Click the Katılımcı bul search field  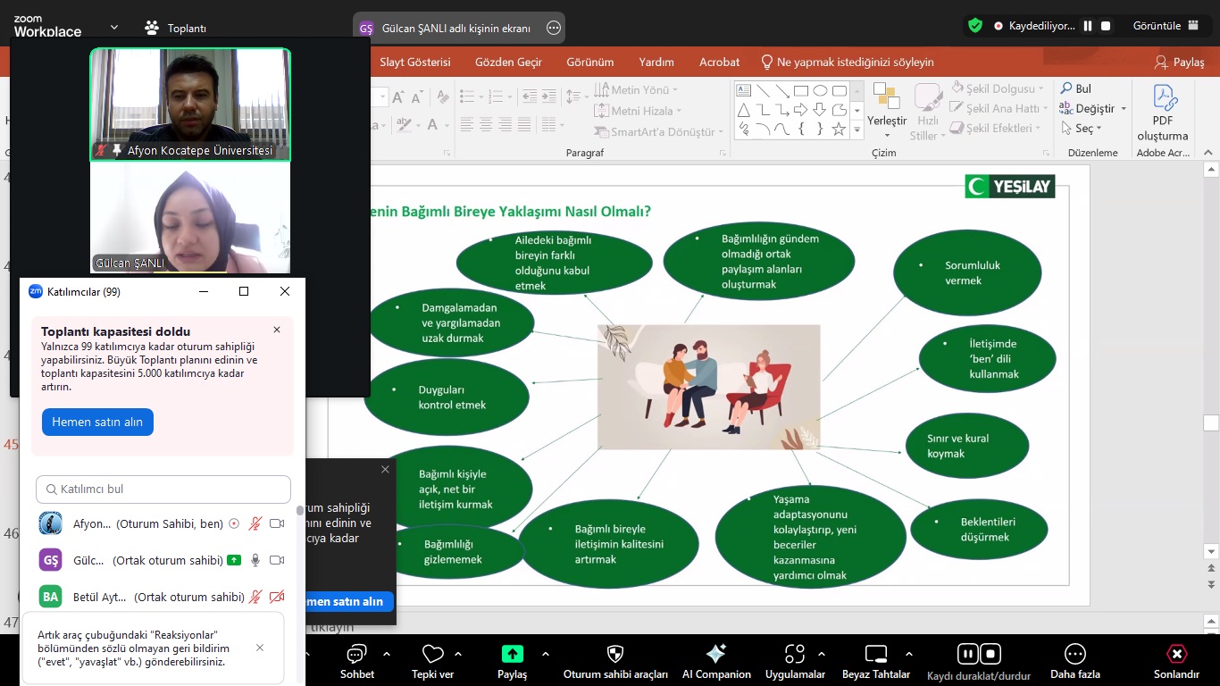tap(163, 489)
